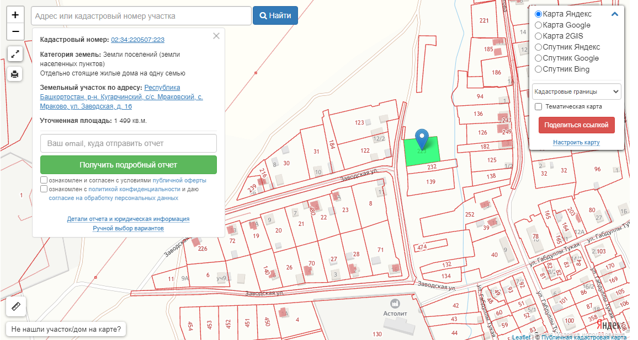This screenshot has height=340, width=638.
Task: Accept the публичной оферты terms checkbox
Action: tap(44, 180)
